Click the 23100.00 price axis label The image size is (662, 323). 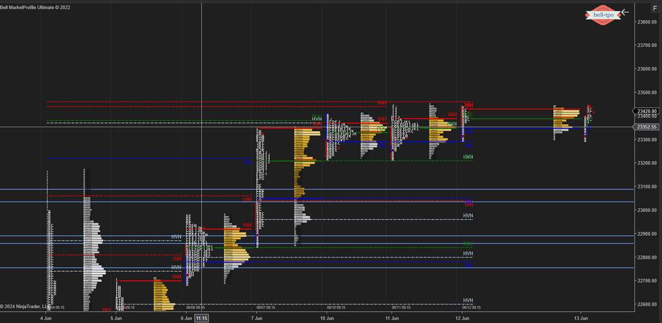(647, 187)
